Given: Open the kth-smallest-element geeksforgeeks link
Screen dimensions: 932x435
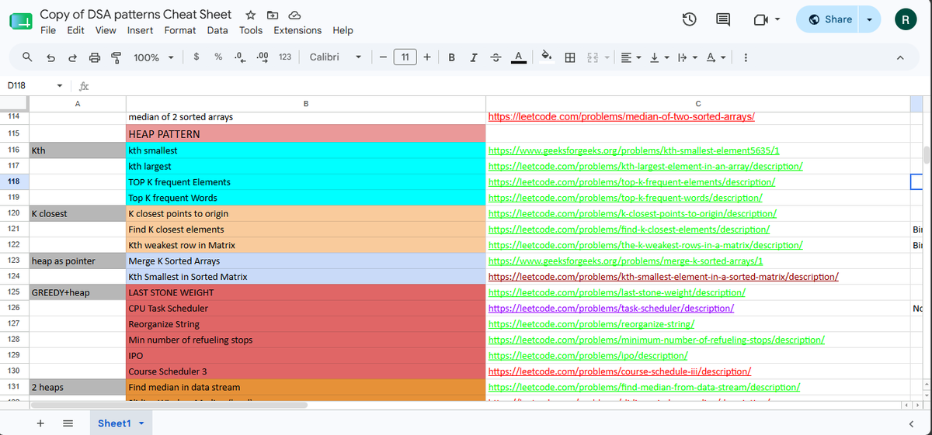Looking at the screenshot, I should tap(634, 150).
